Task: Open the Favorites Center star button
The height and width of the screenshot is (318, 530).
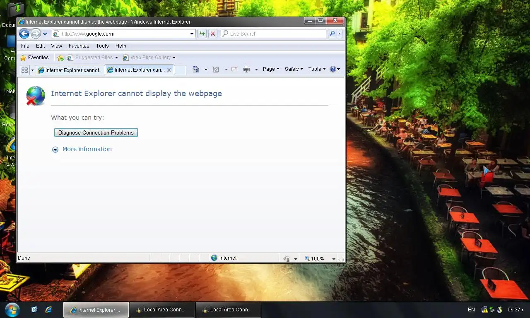Action: pos(34,58)
